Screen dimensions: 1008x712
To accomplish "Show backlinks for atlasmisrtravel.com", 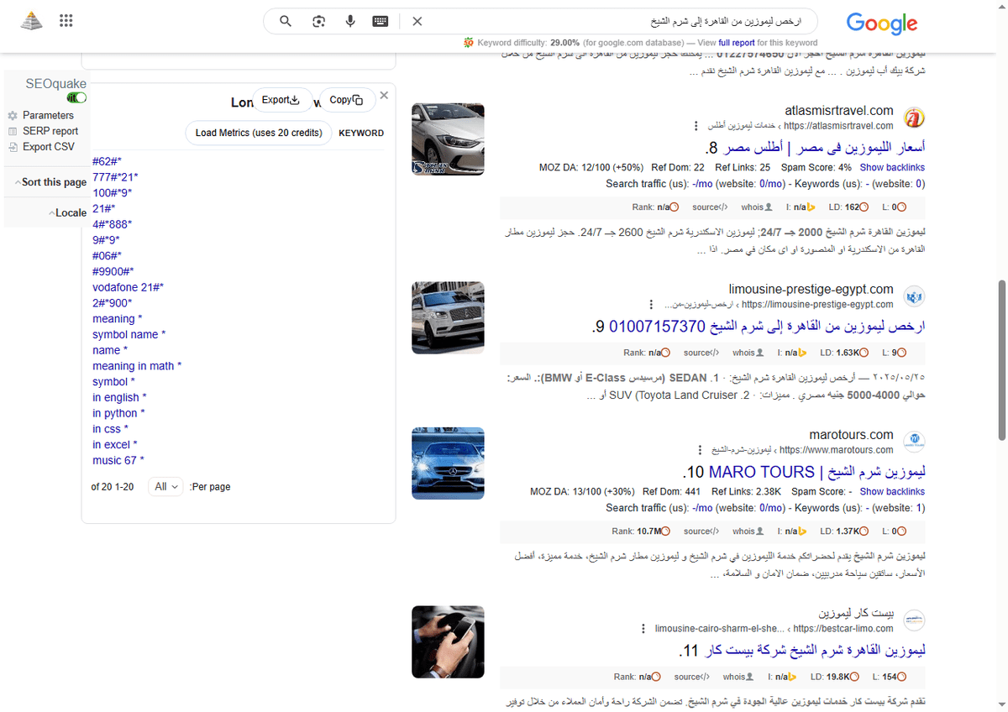I will (892, 167).
